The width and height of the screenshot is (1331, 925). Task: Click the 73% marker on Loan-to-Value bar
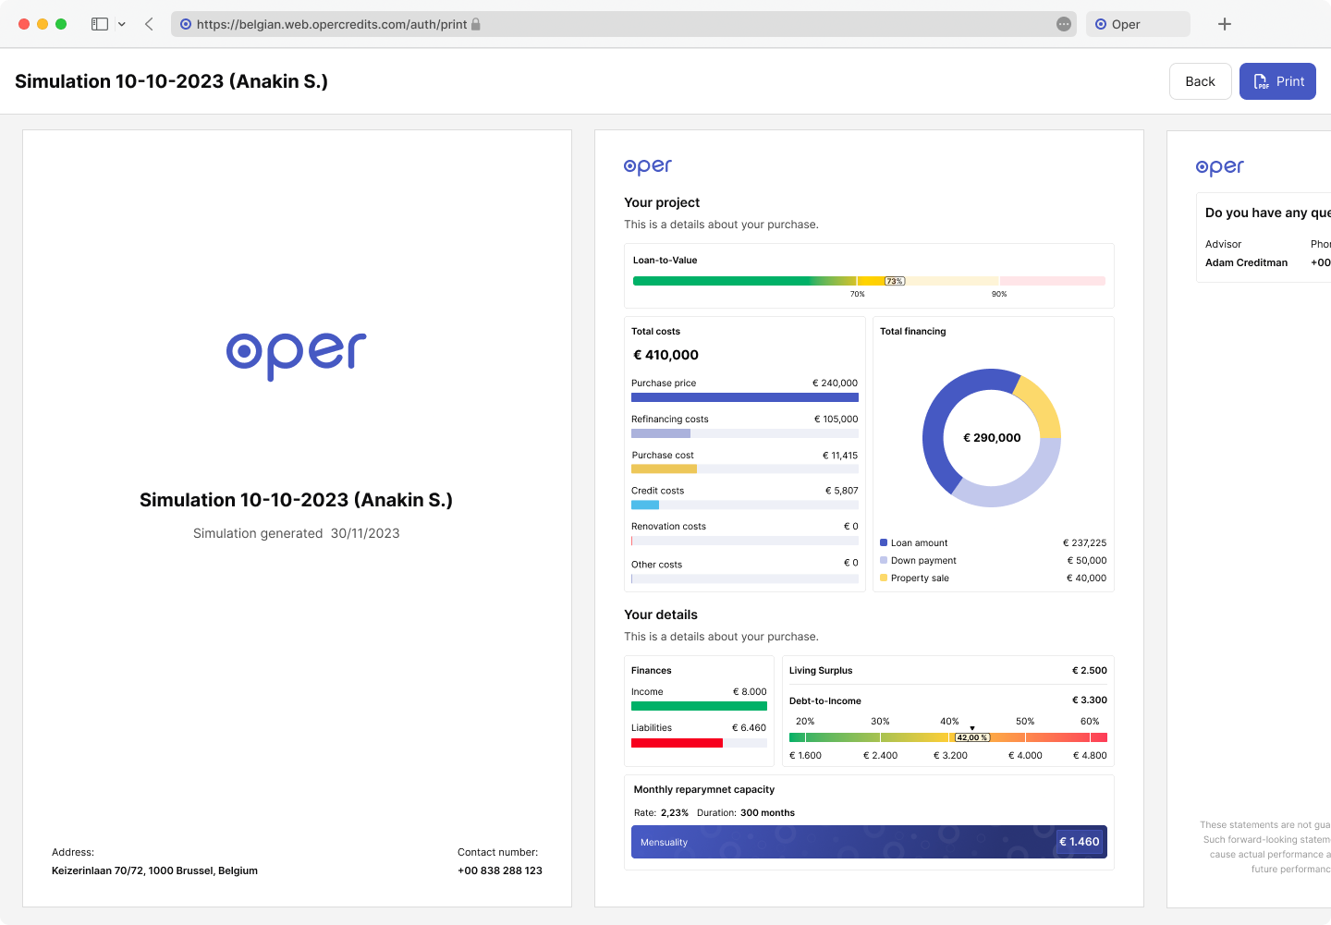pos(895,281)
